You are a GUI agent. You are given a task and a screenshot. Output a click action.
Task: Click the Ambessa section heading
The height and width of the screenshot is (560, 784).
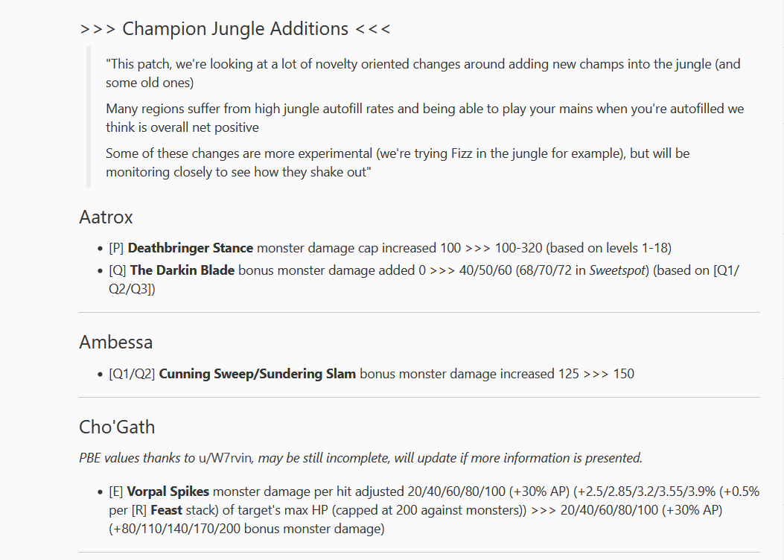[x=115, y=343]
